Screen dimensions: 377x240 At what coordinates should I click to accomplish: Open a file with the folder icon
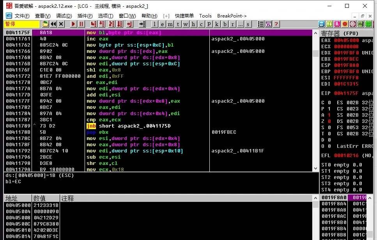coord(45,24)
